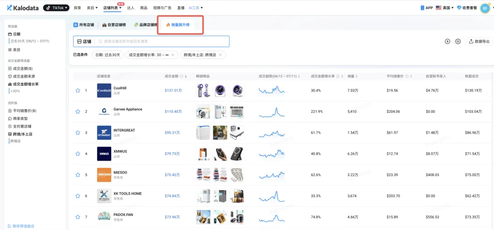
Task: Expand the 类目 navigation dropdown
Action: (x=92, y=8)
